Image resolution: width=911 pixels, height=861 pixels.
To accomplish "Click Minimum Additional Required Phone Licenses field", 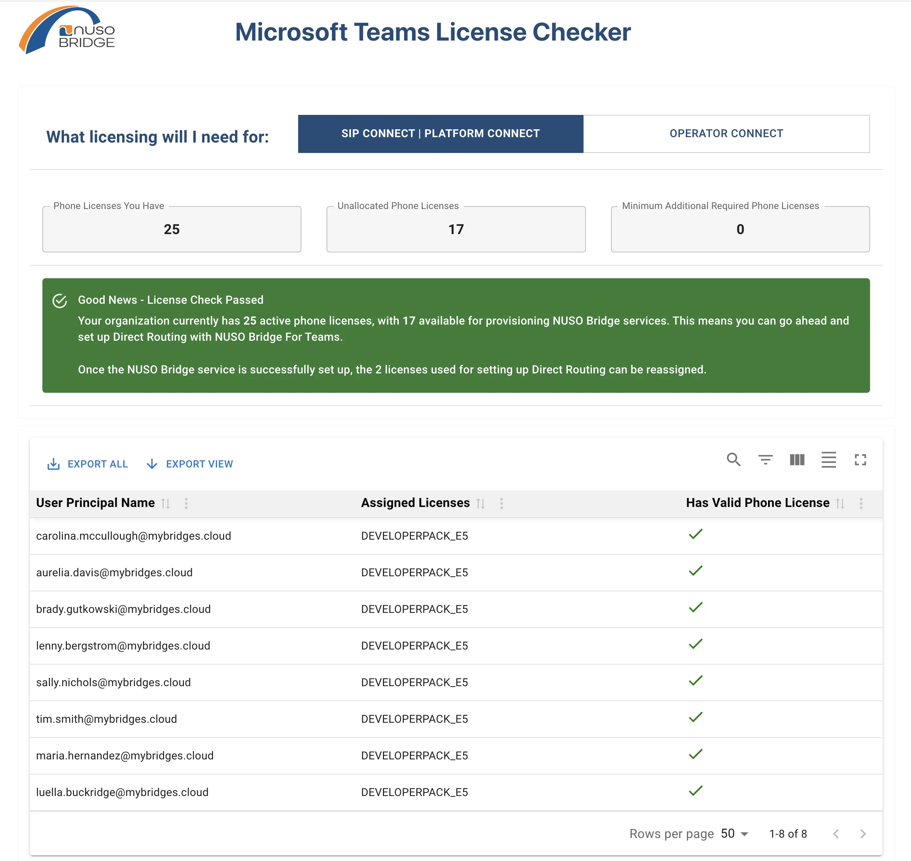I will [x=740, y=229].
